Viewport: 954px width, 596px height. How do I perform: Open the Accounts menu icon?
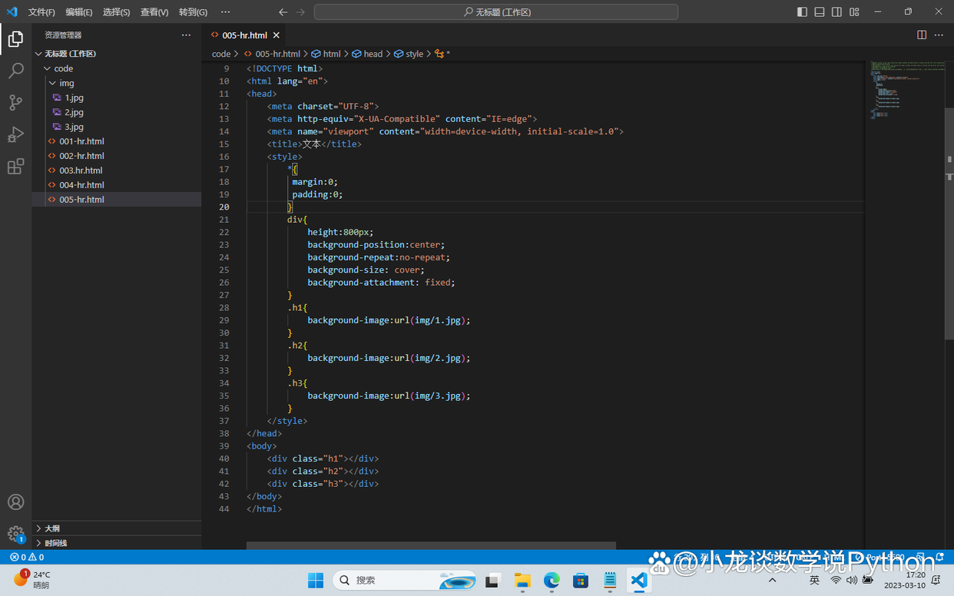coord(15,502)
